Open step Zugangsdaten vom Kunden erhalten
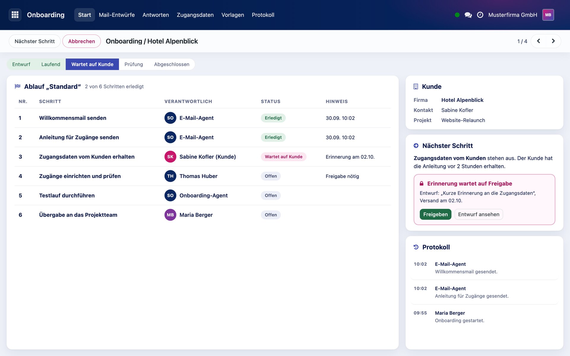 coord(87,157)
